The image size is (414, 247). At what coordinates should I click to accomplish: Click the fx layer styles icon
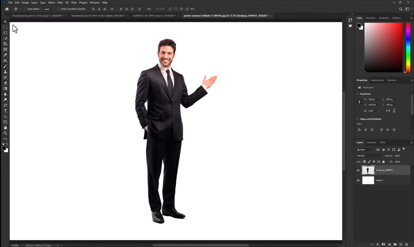[378, 244]
